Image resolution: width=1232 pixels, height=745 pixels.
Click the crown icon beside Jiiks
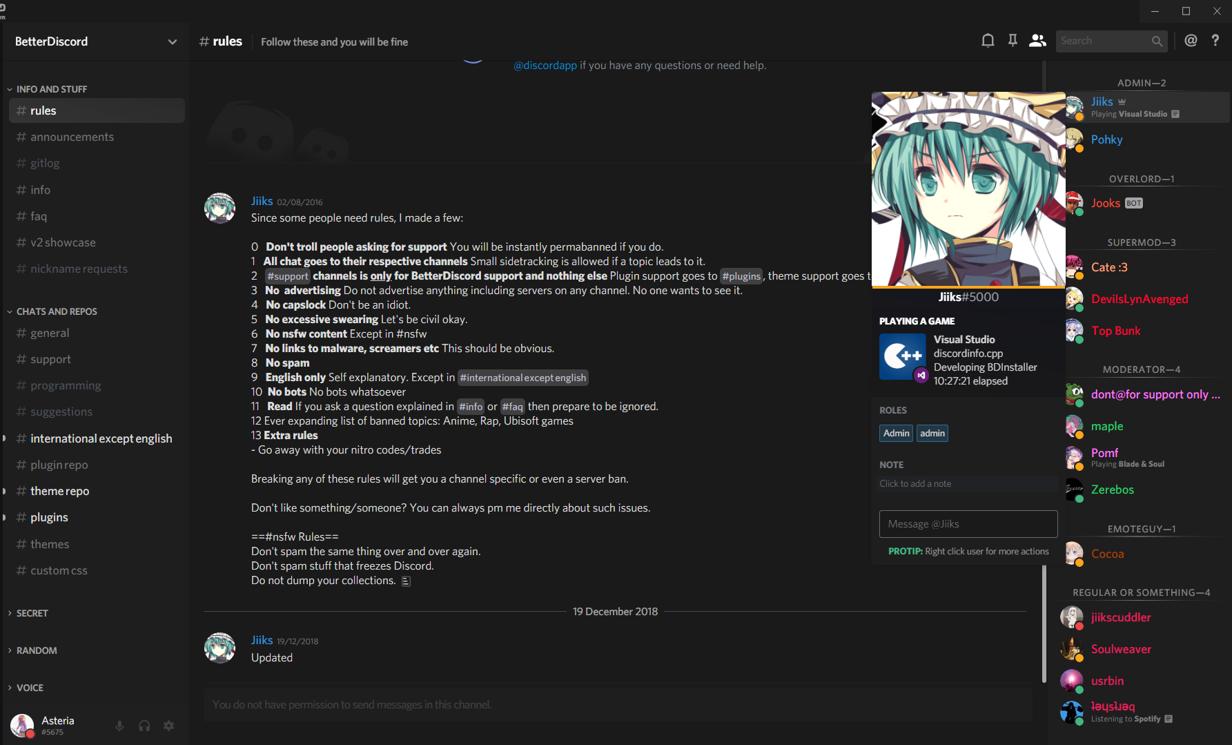pos(1122,101)
